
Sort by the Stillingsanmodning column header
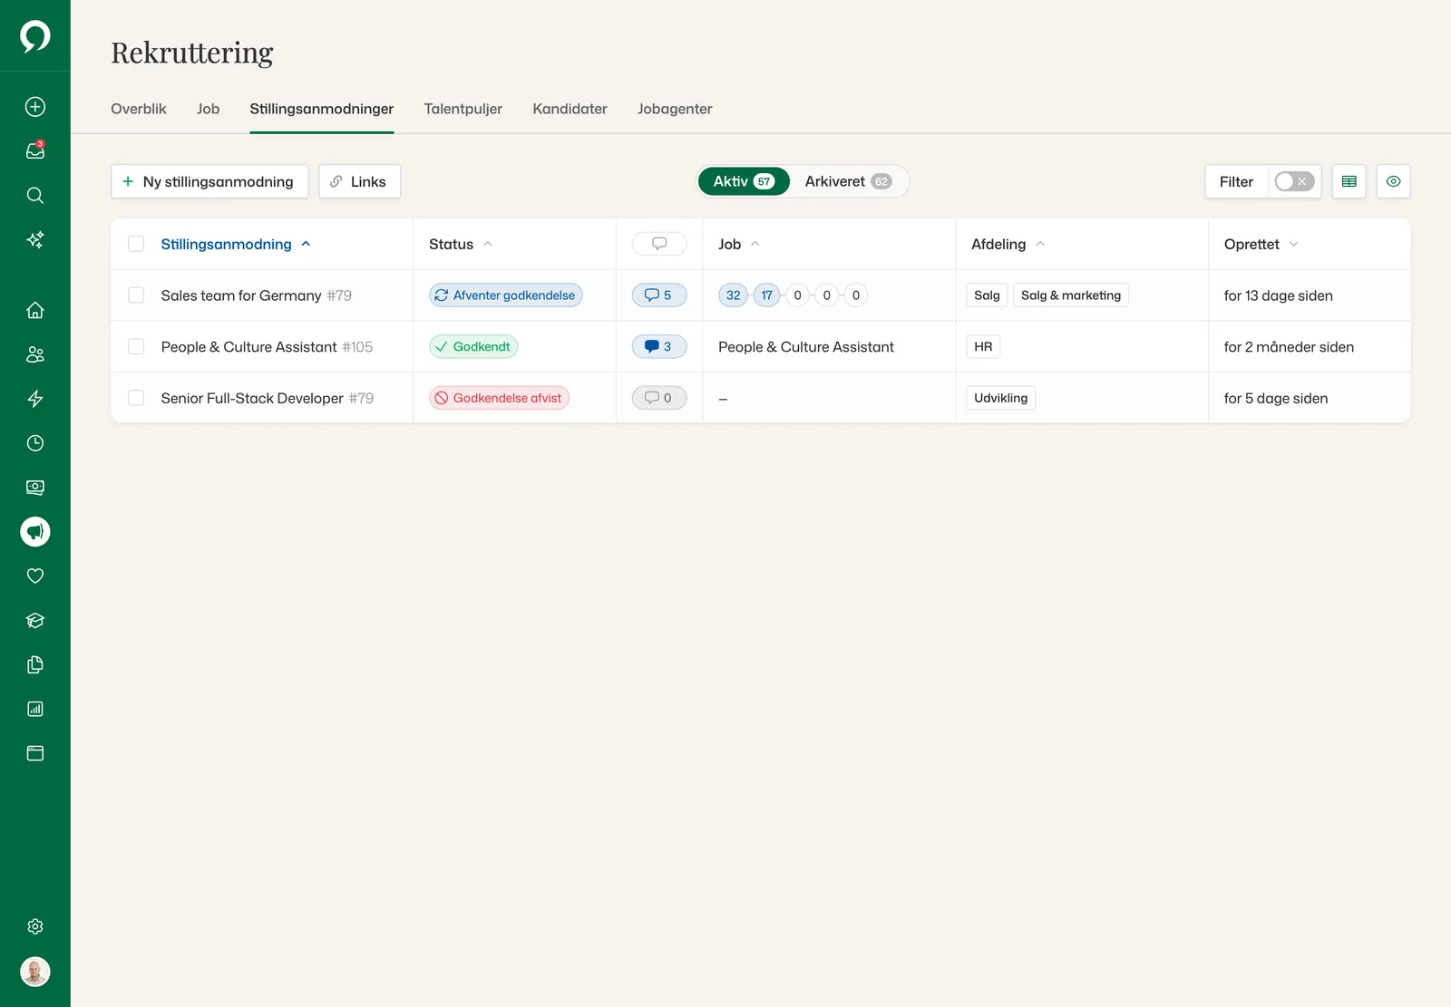236,244
